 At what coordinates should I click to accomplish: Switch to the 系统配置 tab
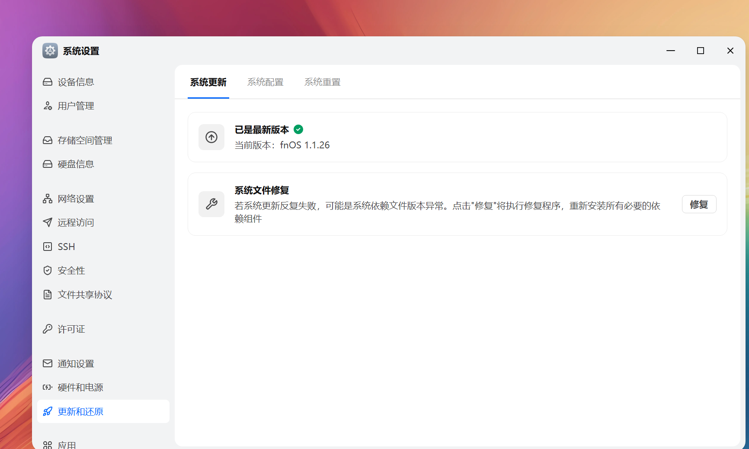point(265,82)
